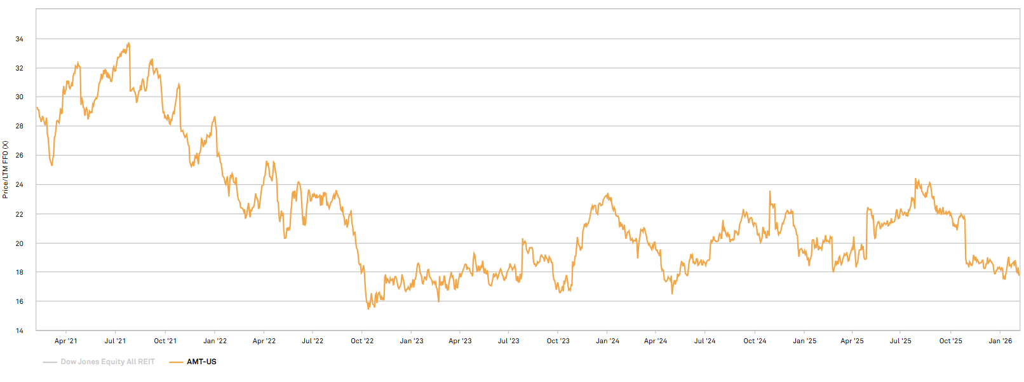Click the Jan '22 x-axis label
Viewport: 1024px width, 382px height.
pos(215,341)
